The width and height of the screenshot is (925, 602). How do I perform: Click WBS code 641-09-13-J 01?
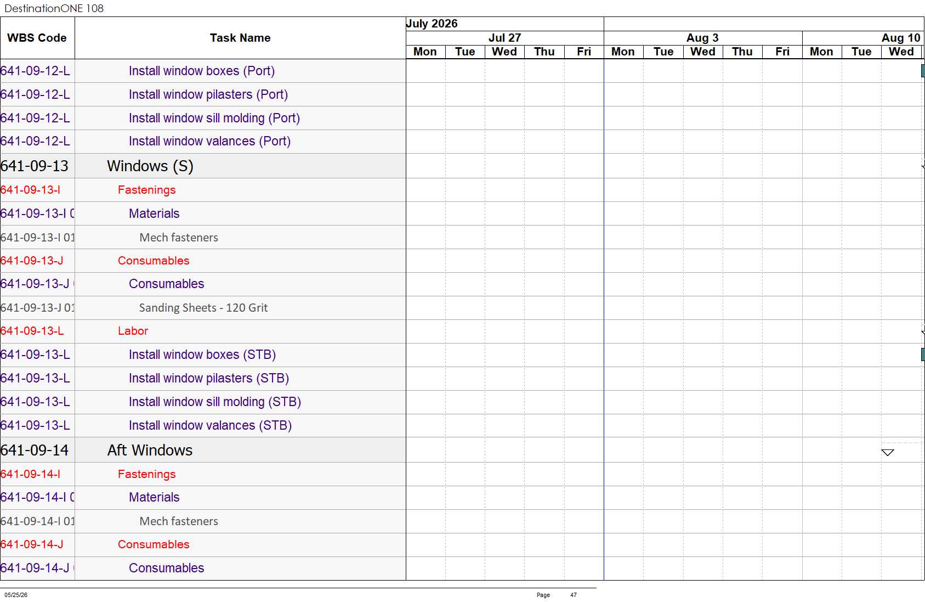click(37, 308)
